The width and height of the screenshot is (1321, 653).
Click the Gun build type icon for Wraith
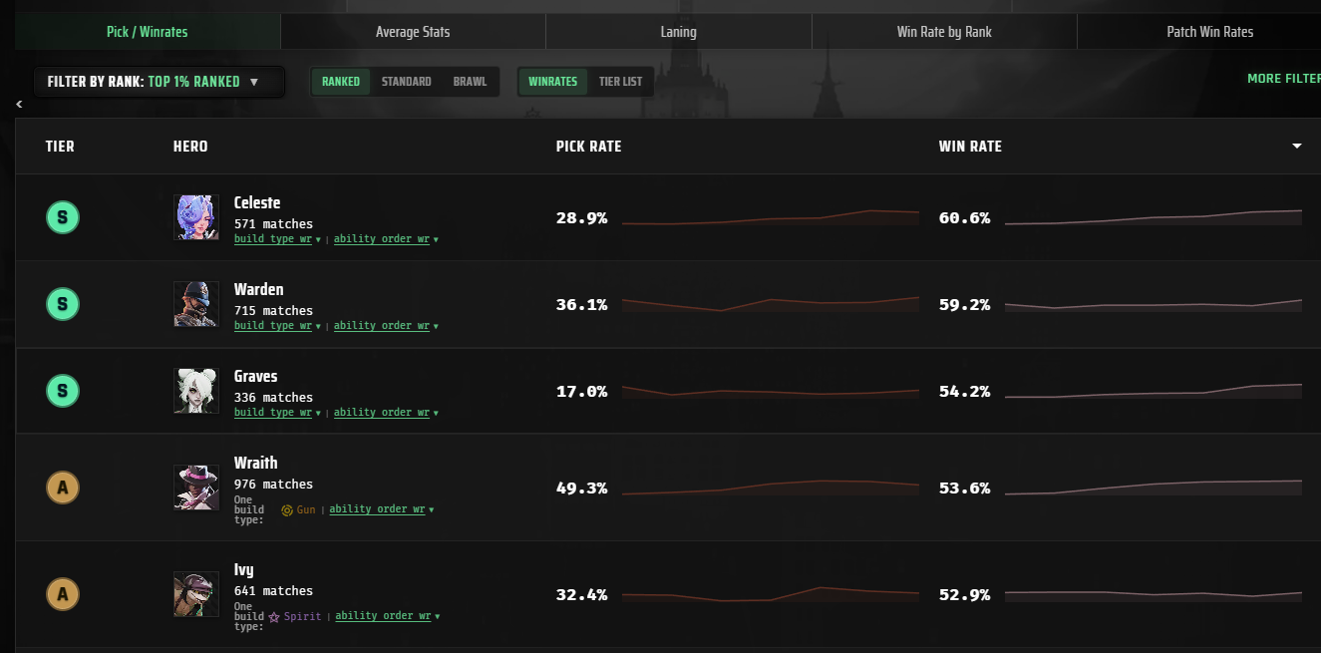tap(287, 509)
